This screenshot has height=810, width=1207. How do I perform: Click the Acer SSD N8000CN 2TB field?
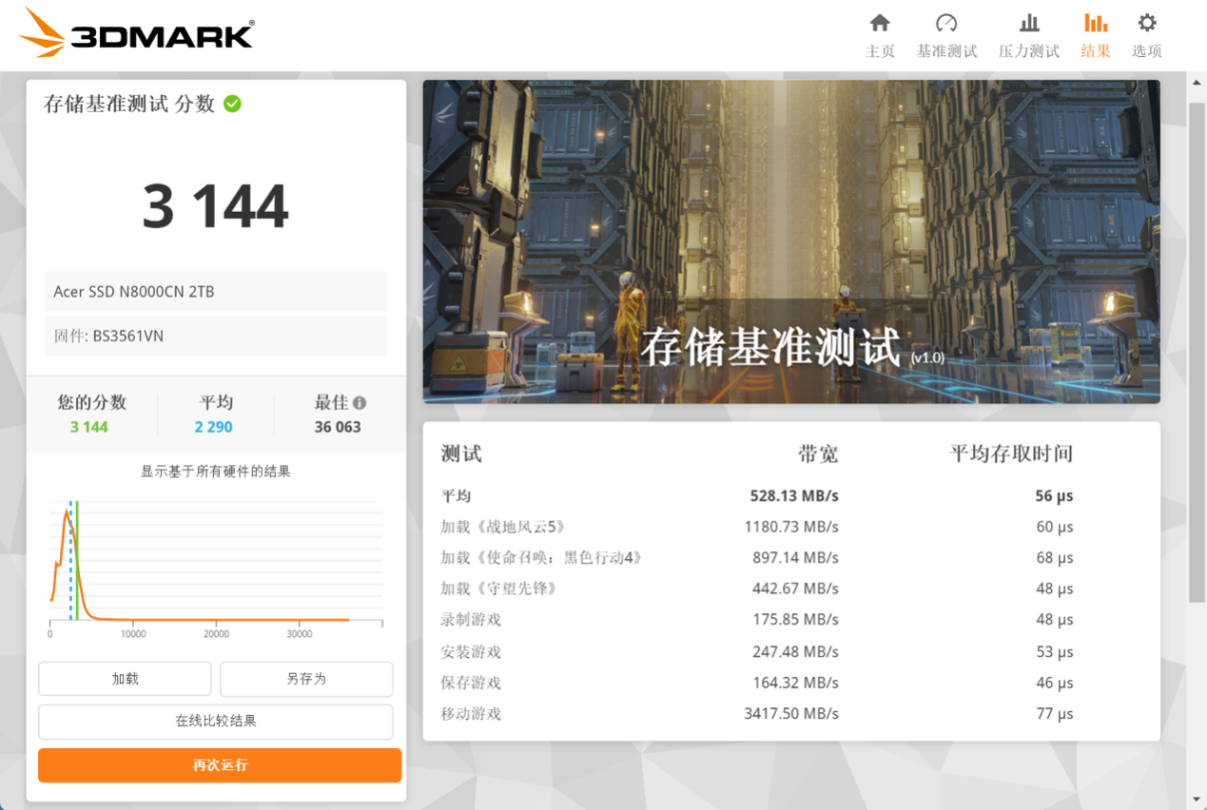point(216,292)
